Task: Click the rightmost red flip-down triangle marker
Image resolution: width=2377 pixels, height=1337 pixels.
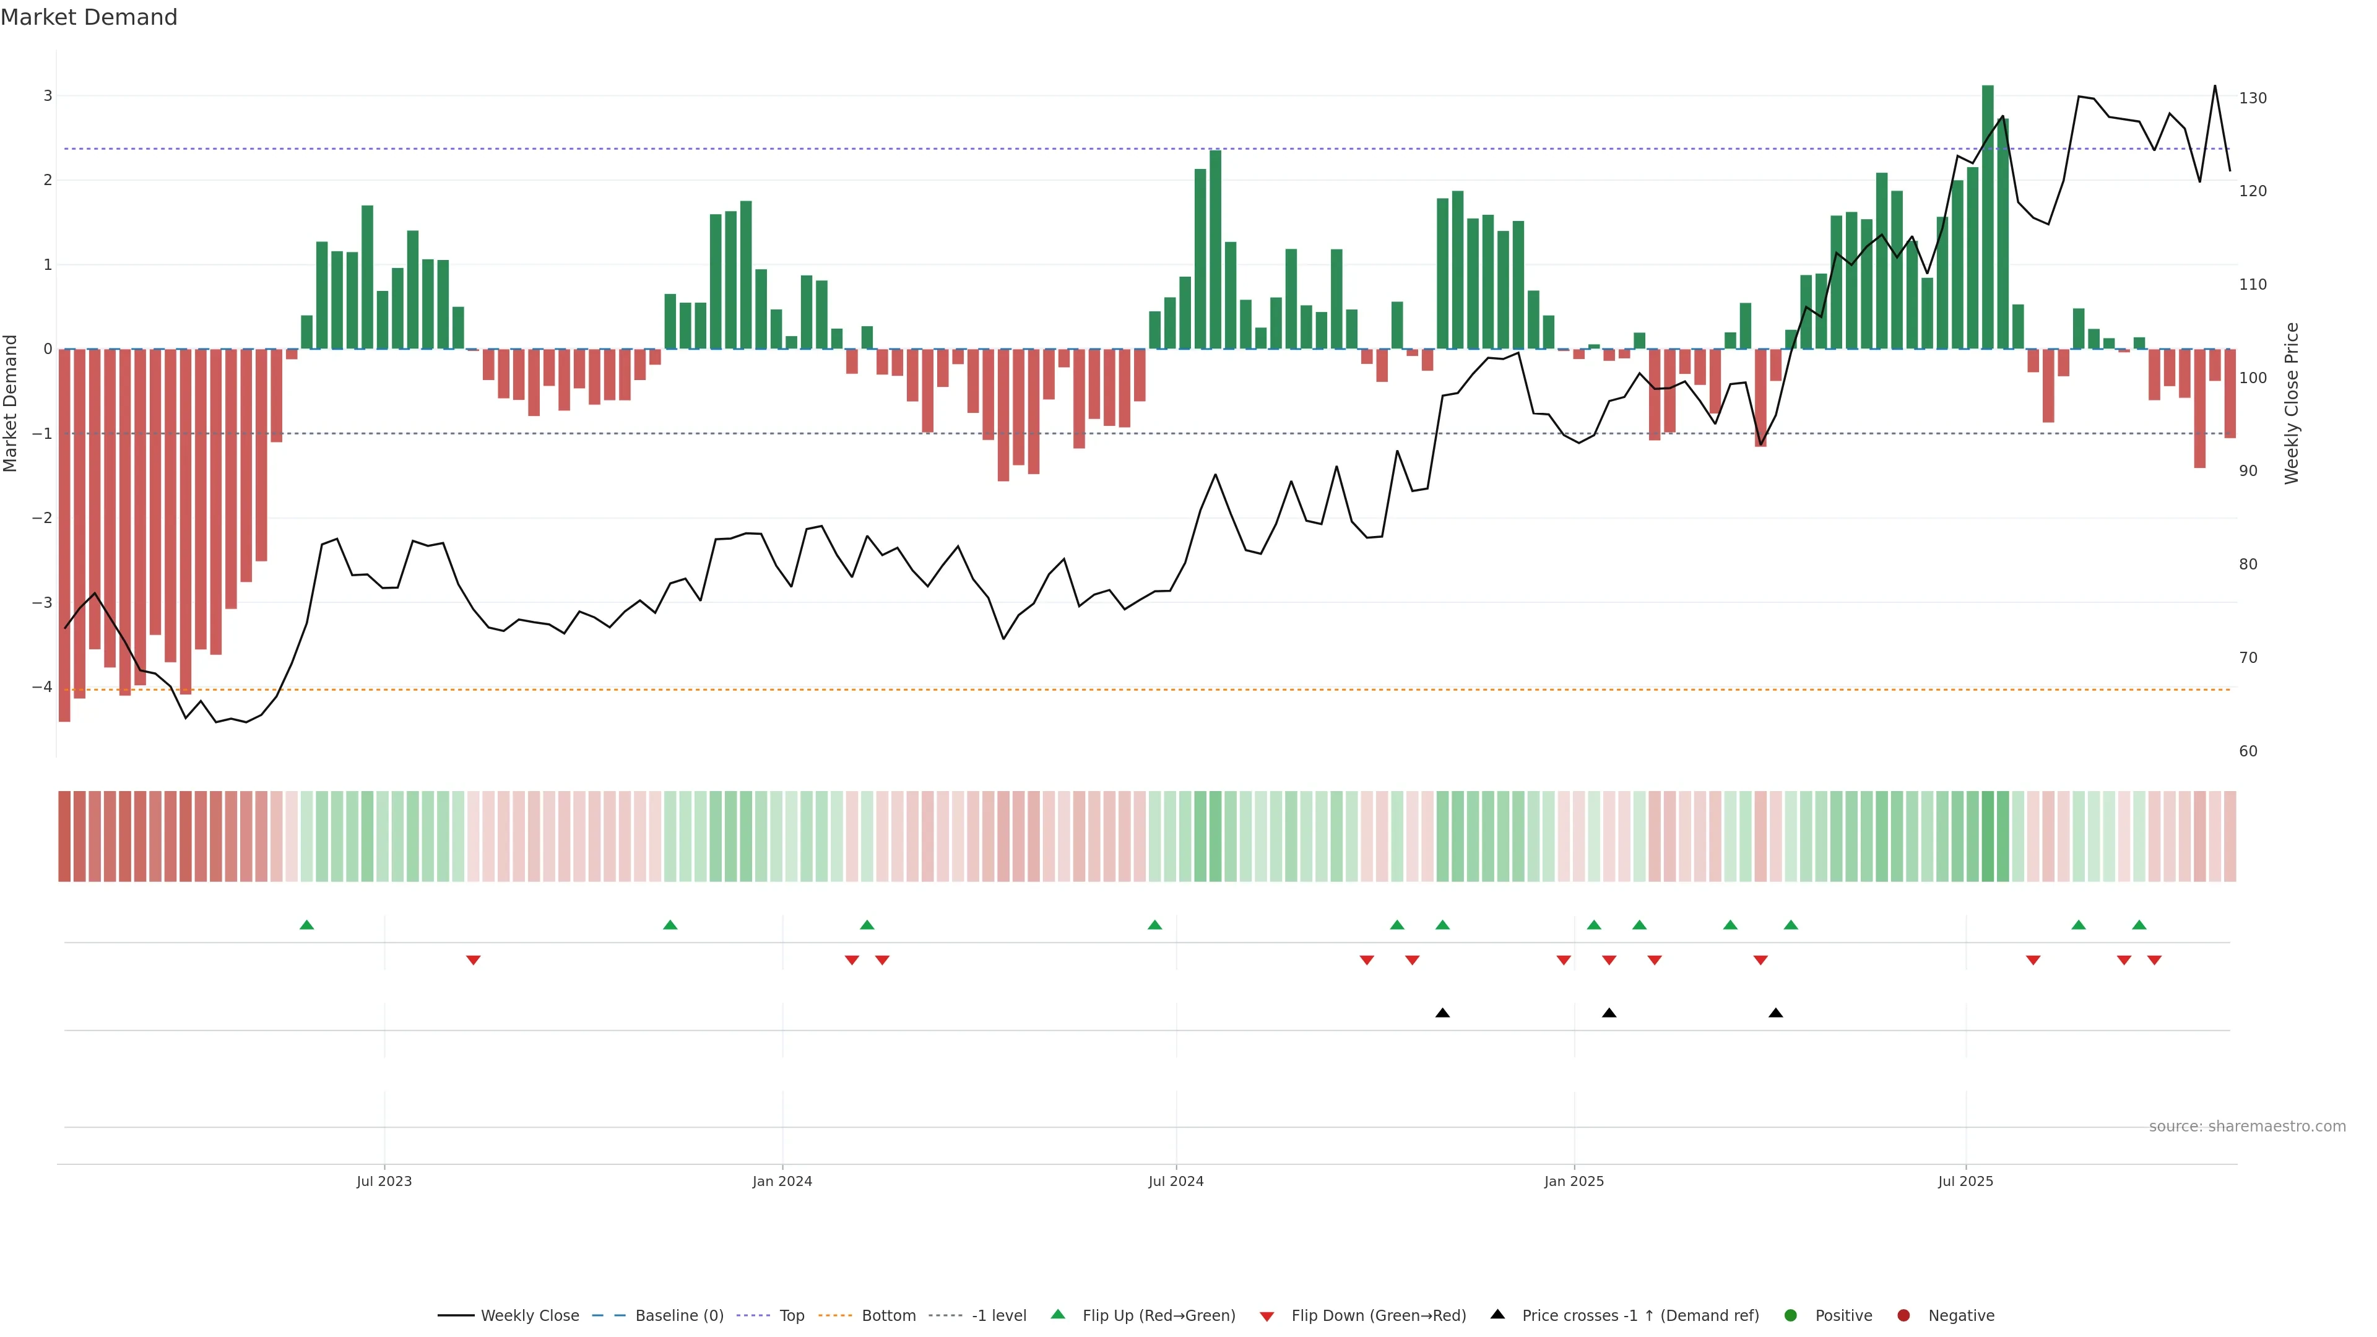Action: (2155, 961)
